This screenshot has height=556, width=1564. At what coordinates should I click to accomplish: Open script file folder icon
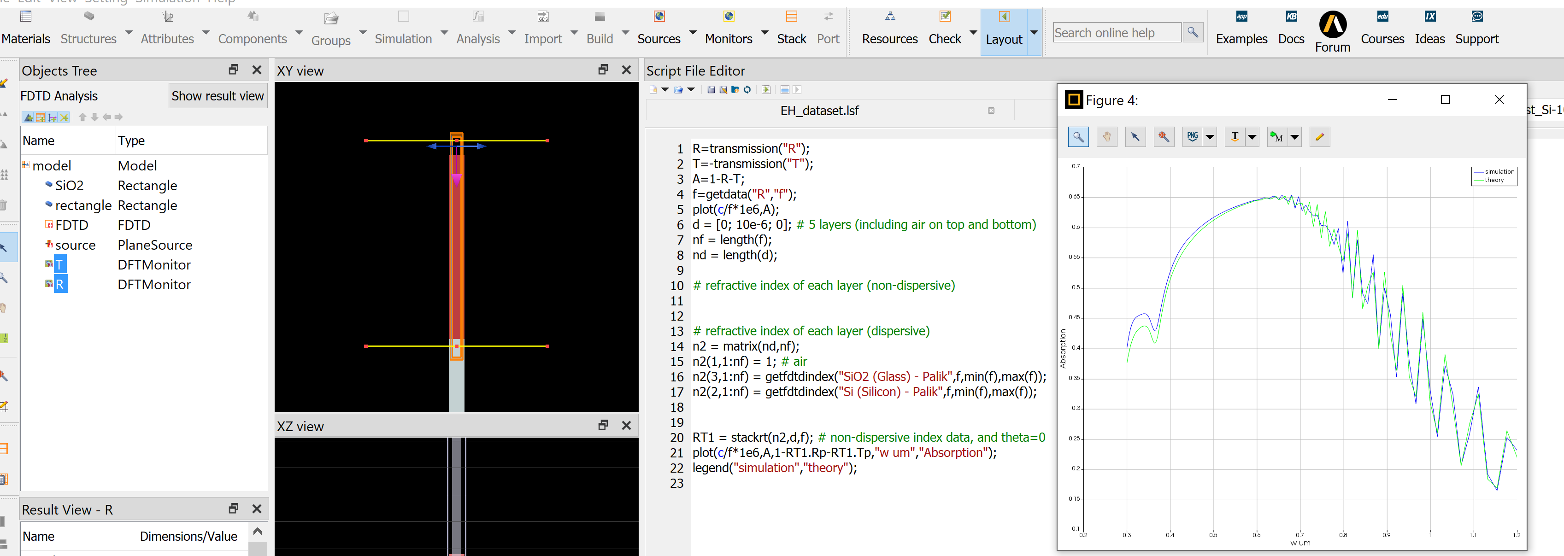pyautogui.click(x=678, y=90)
